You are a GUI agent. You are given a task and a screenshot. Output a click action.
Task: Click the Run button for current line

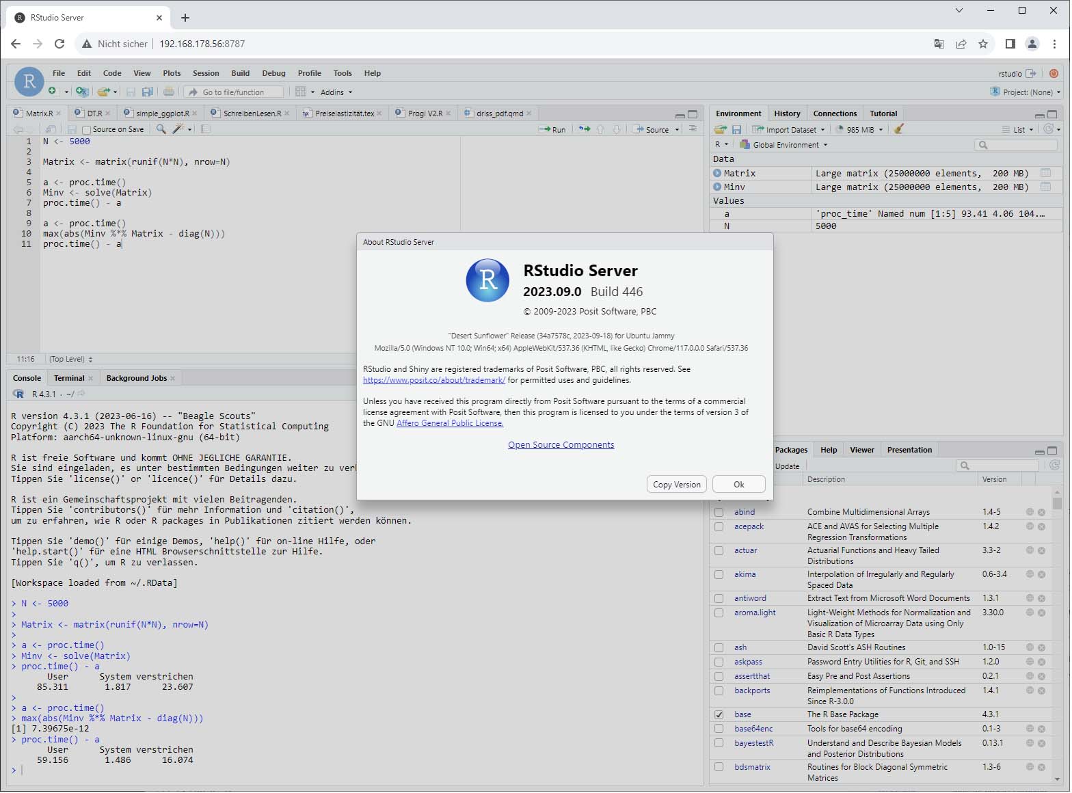pyautogui.click(x=552, y=129)
